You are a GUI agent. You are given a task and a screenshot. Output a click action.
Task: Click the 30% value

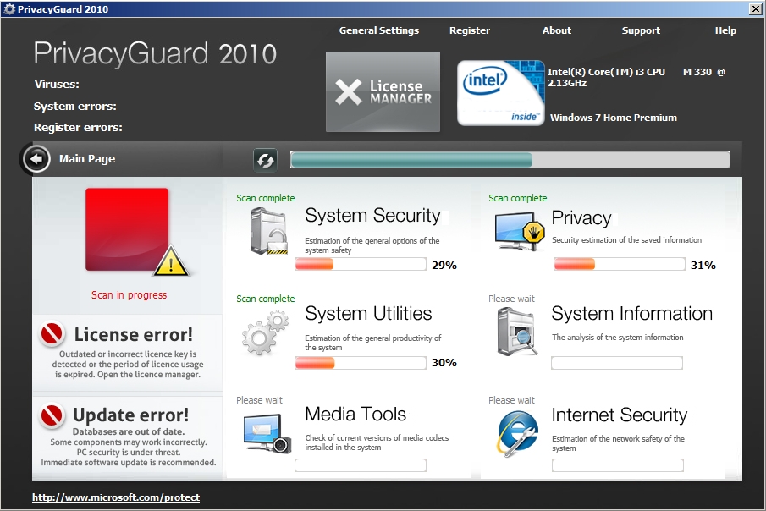point(444,362)
